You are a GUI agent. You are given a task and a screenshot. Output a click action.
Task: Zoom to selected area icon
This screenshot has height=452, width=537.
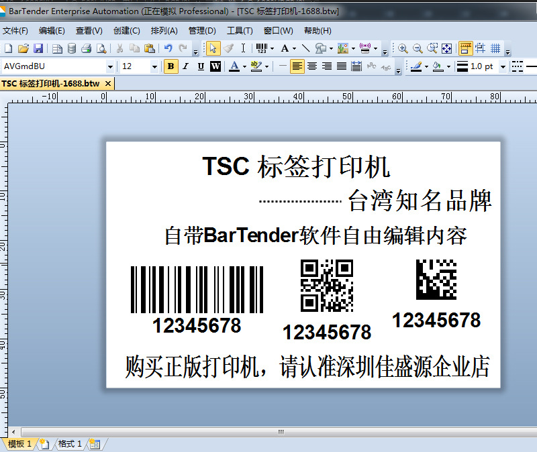click(432, 48)
